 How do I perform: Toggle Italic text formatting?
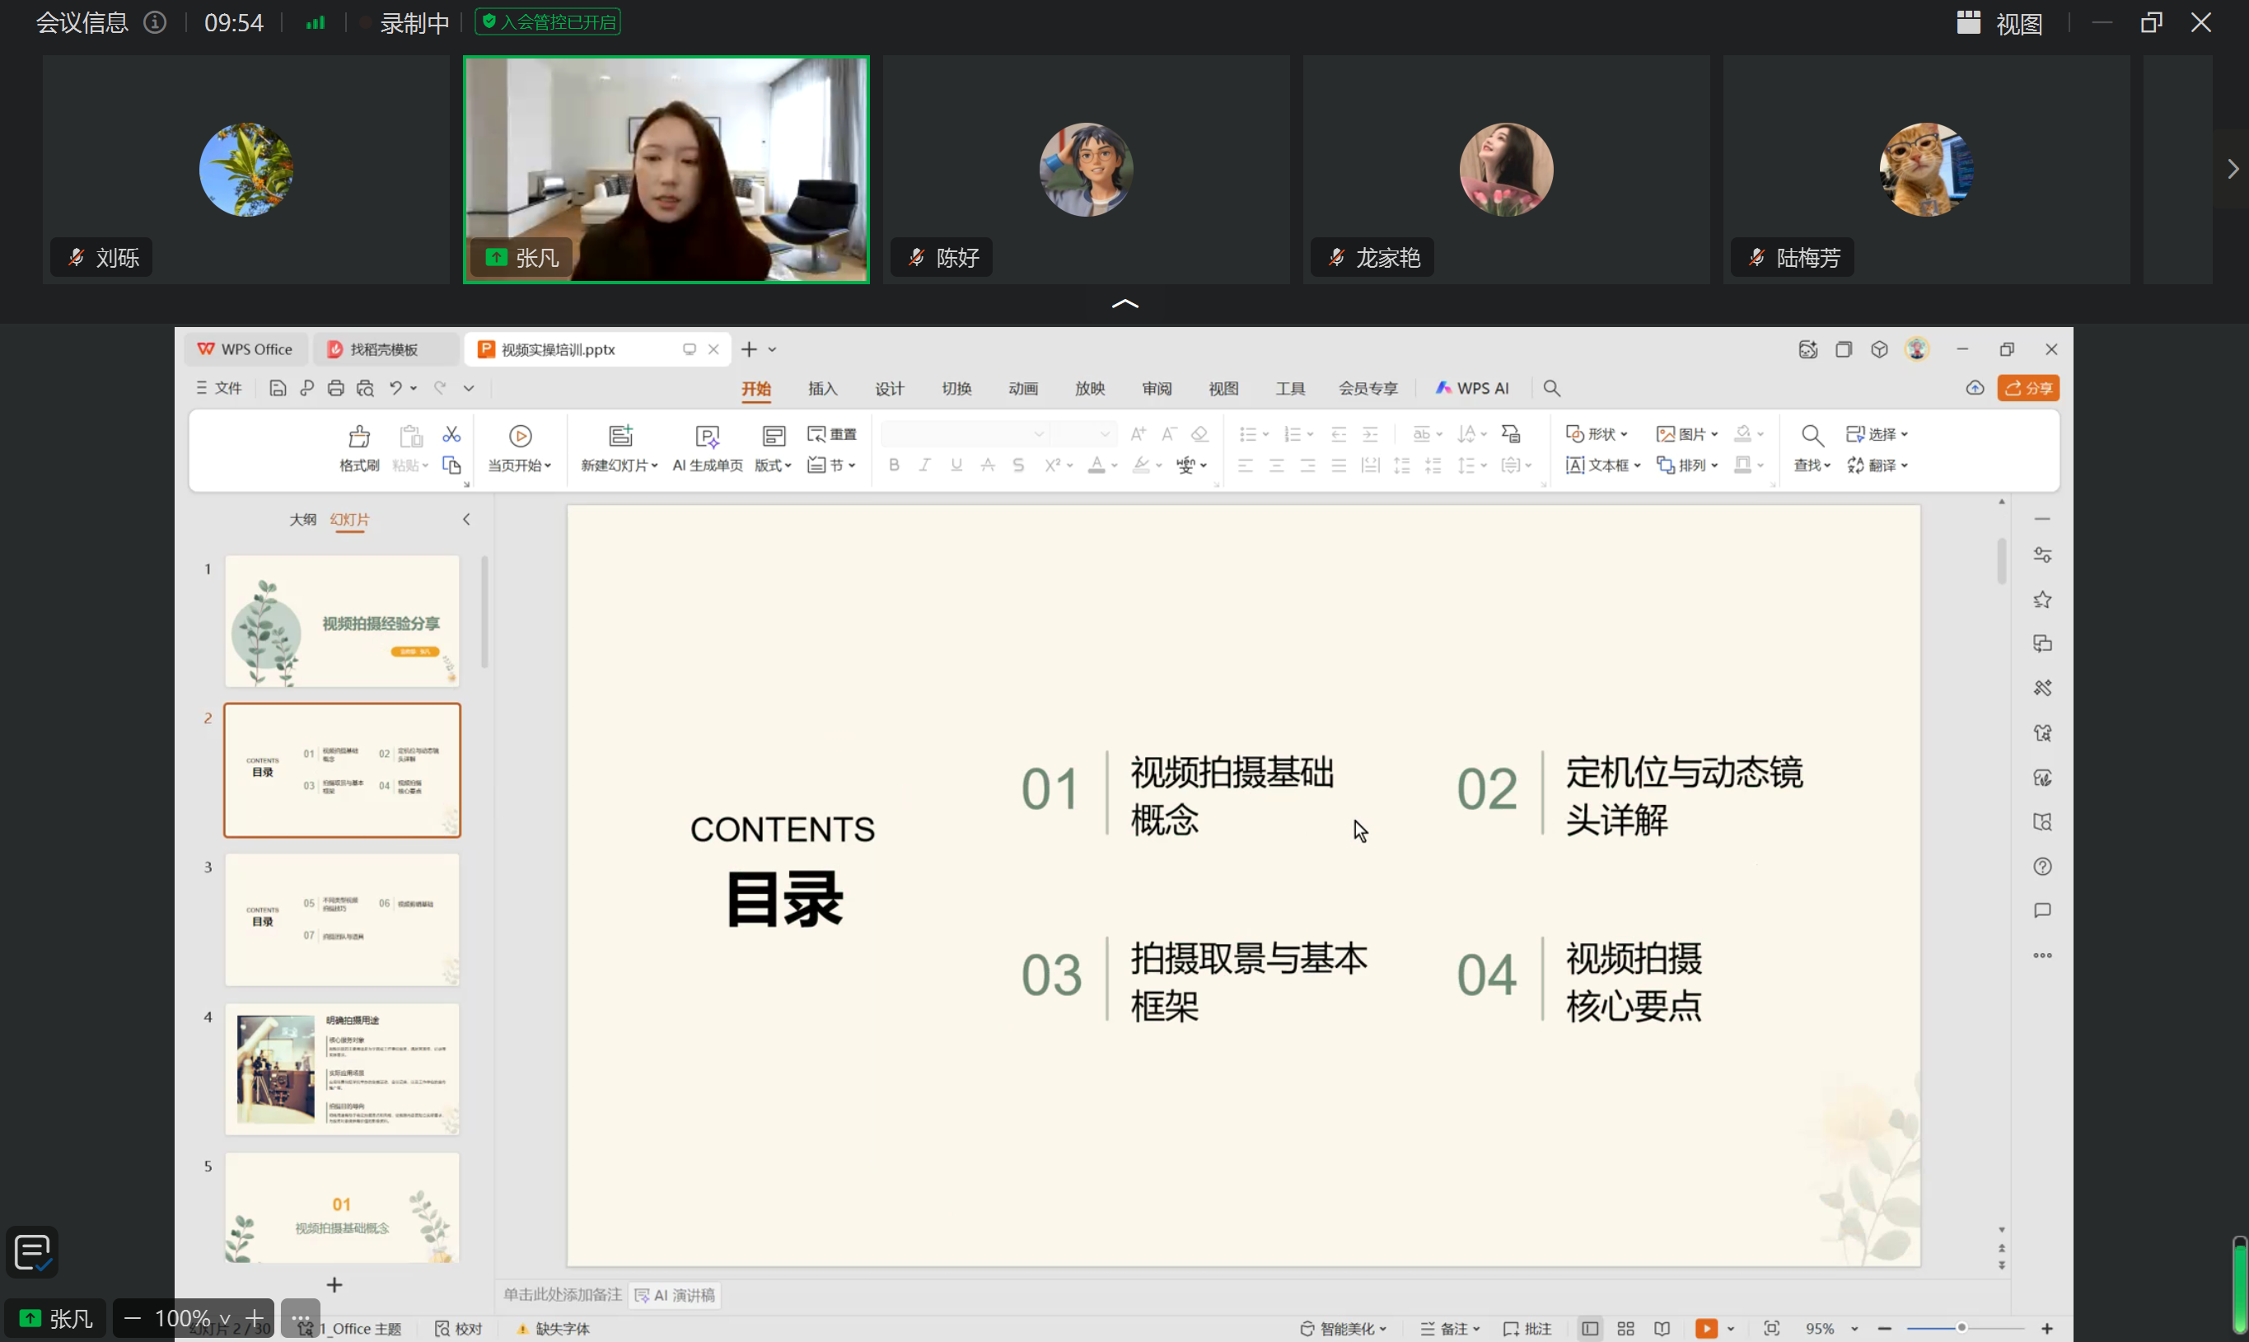click(x=924, y=465)
